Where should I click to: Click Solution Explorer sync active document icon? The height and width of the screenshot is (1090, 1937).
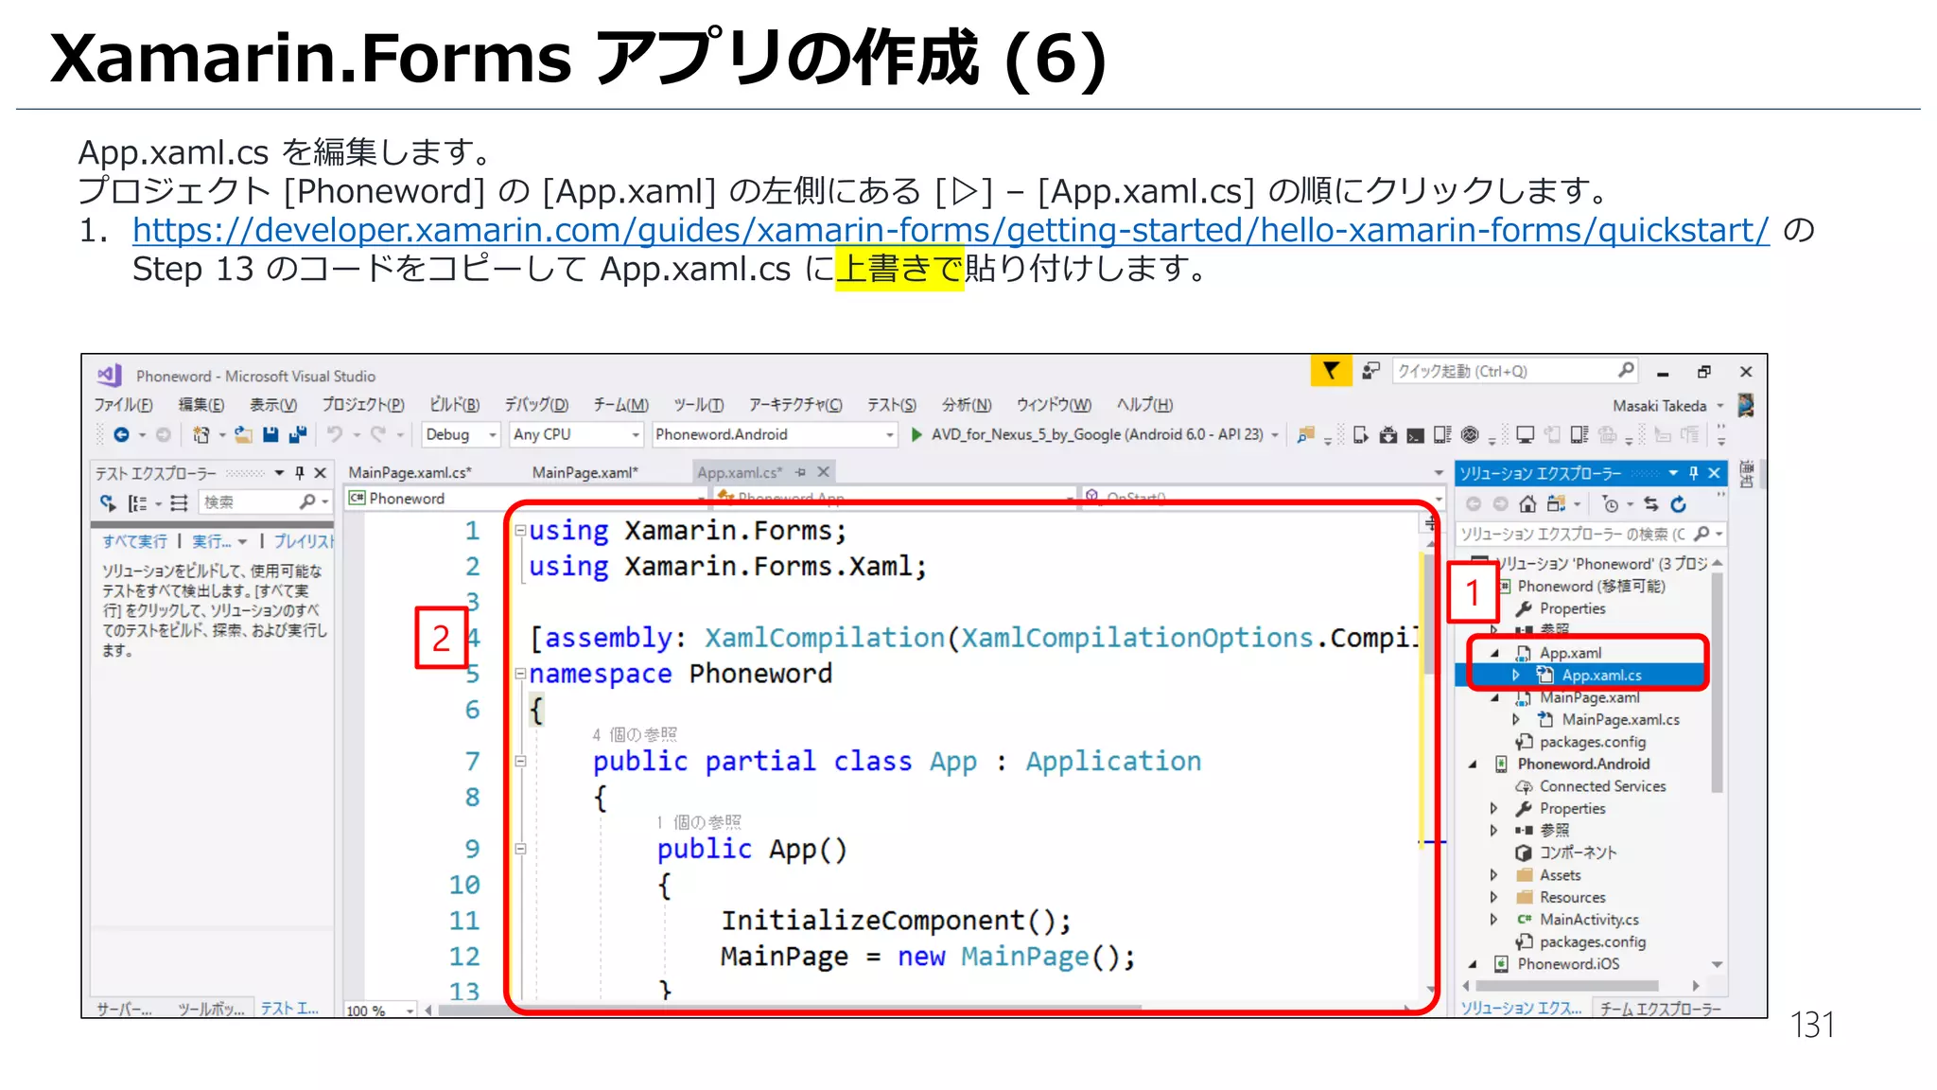click(1651, 504)
